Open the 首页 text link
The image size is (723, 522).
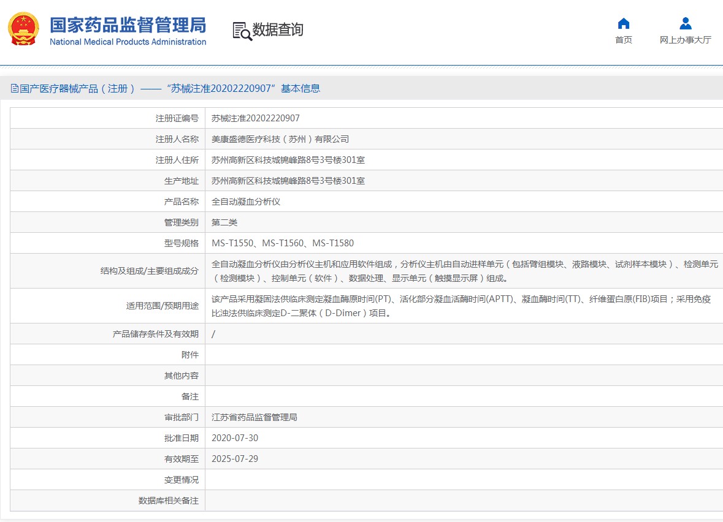623,40
